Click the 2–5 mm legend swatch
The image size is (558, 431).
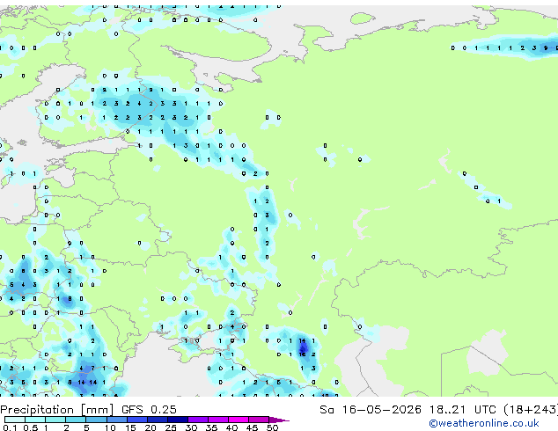click(x=76, y=420)
